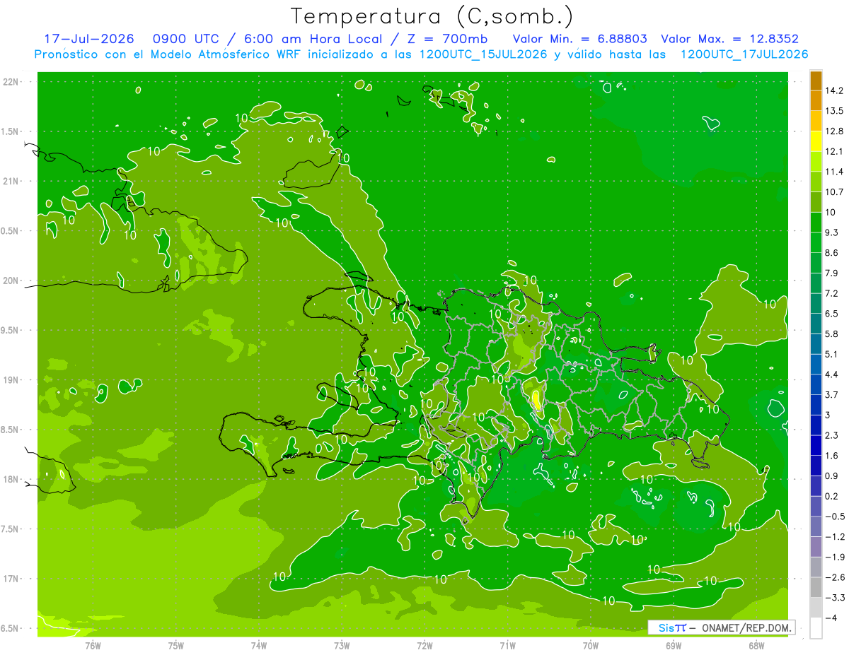Click the "20N" latitude axis label
The image size is (849, 655).
(x=11, y=281)
